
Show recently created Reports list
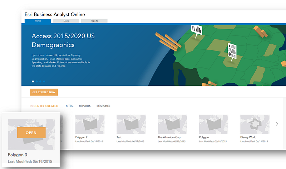(85, 106)
